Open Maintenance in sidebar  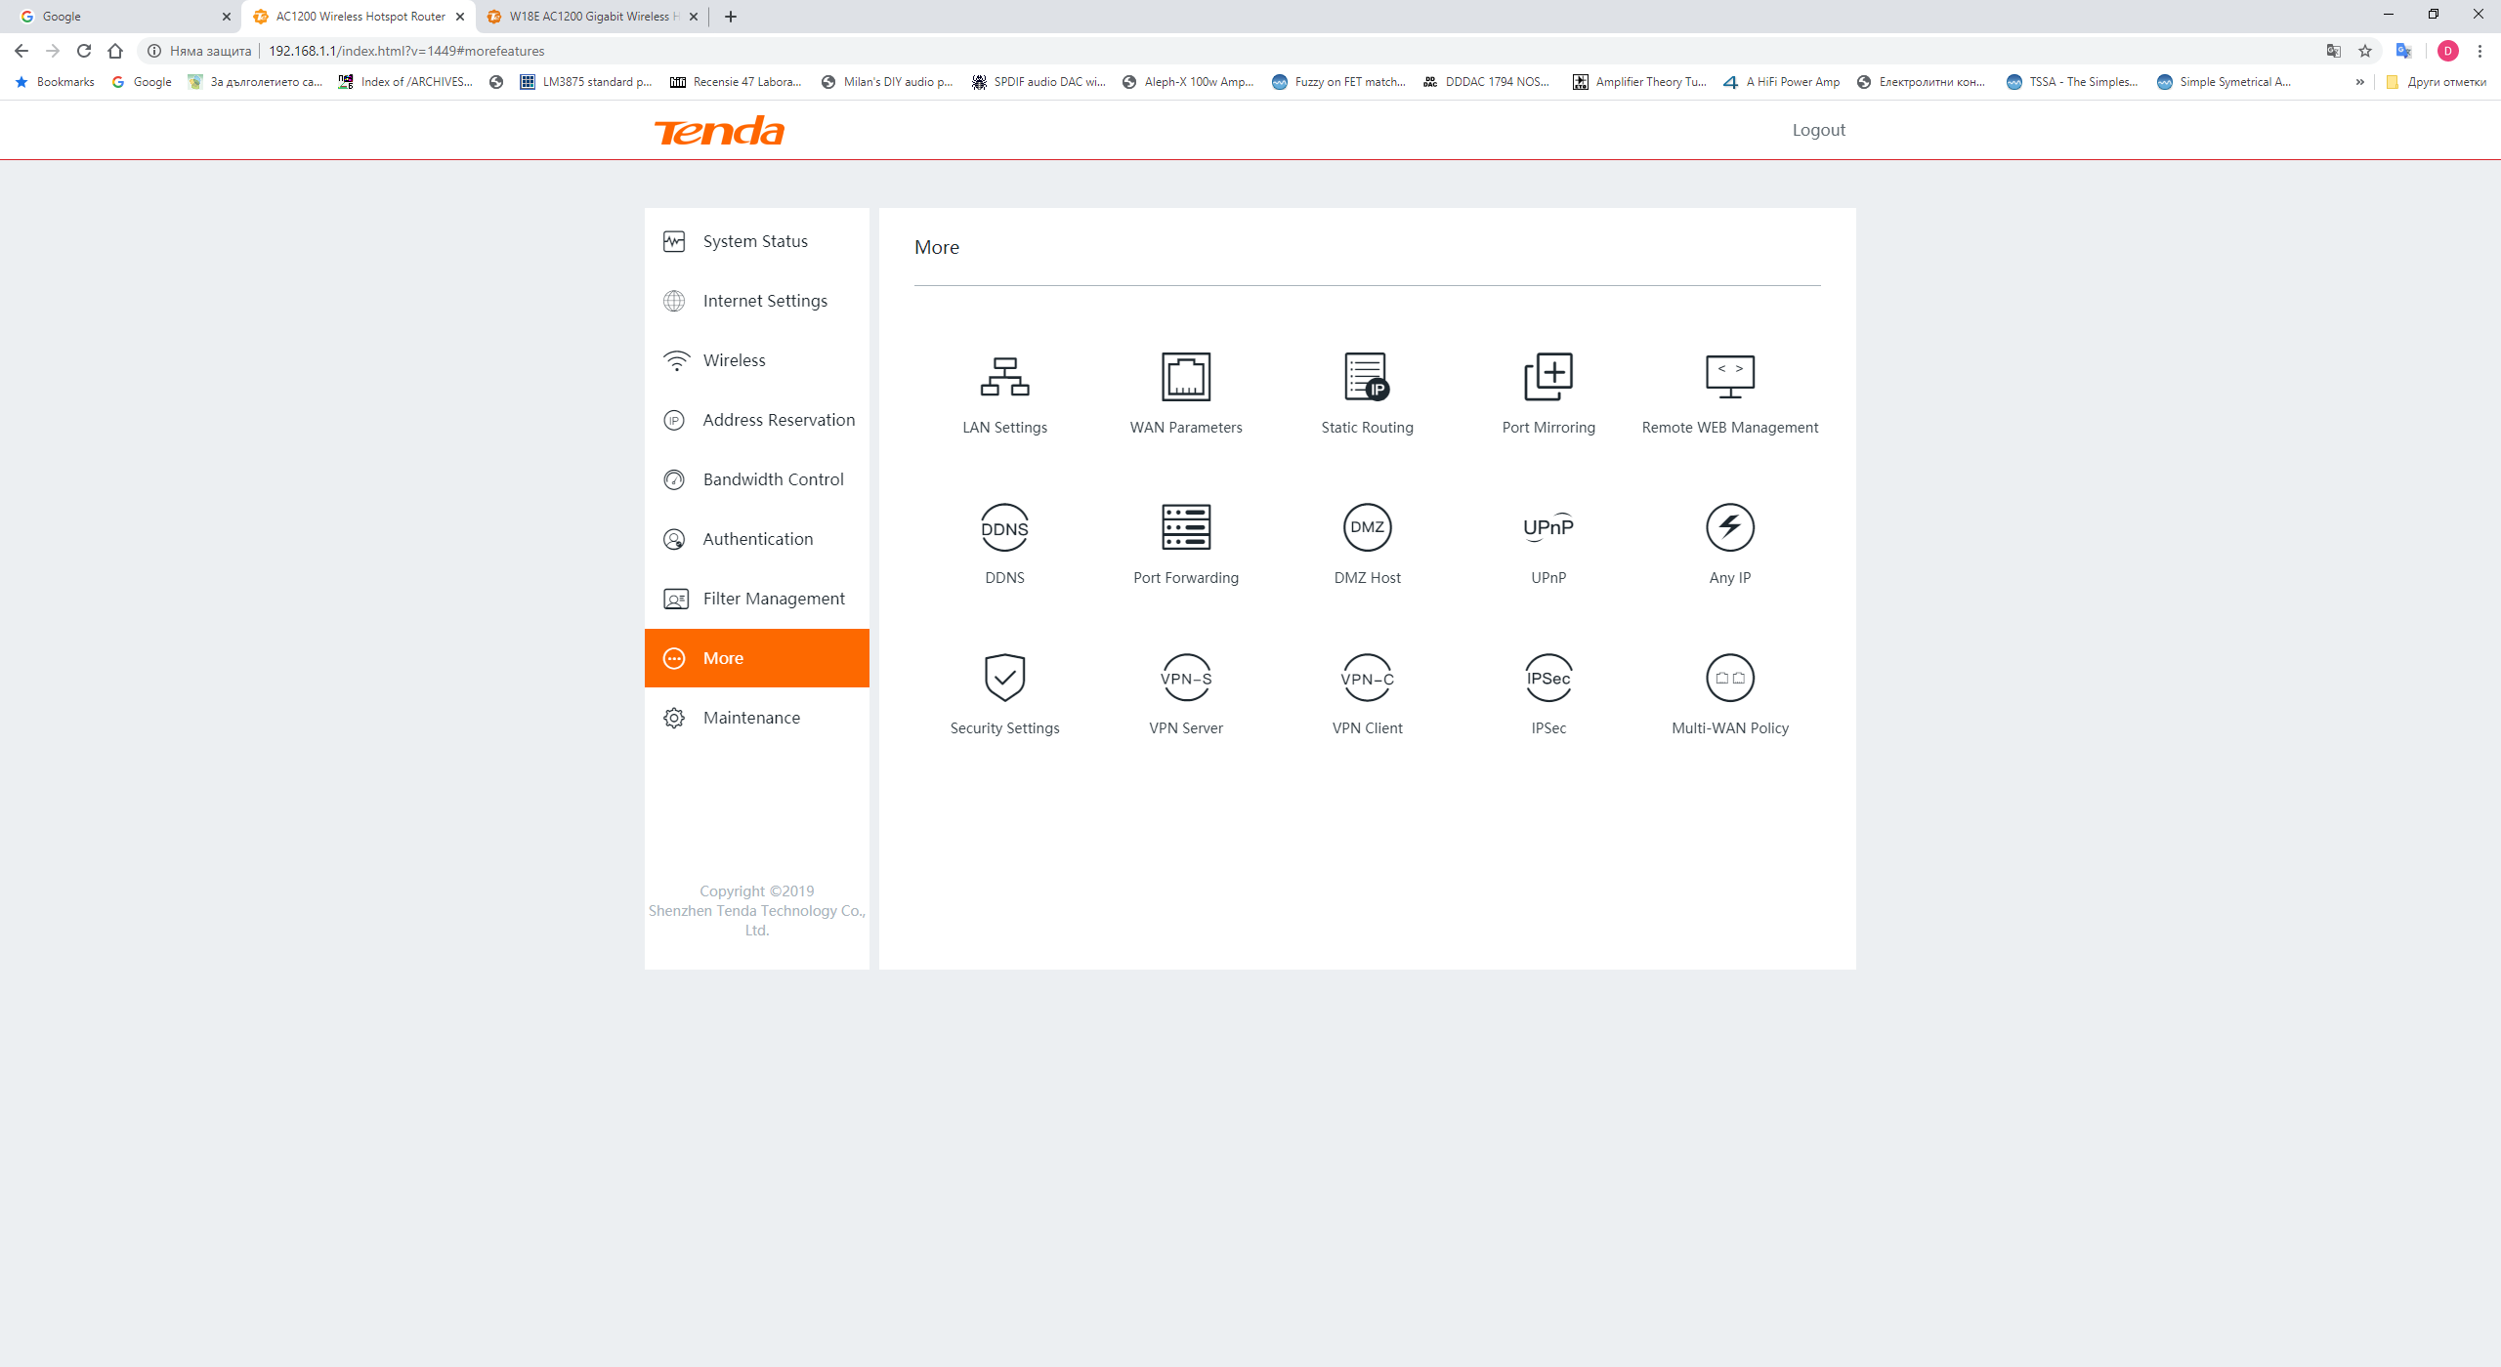click(x=757, y=718)
